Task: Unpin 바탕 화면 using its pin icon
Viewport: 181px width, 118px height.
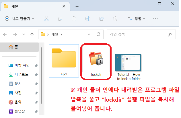Action: 36,65
